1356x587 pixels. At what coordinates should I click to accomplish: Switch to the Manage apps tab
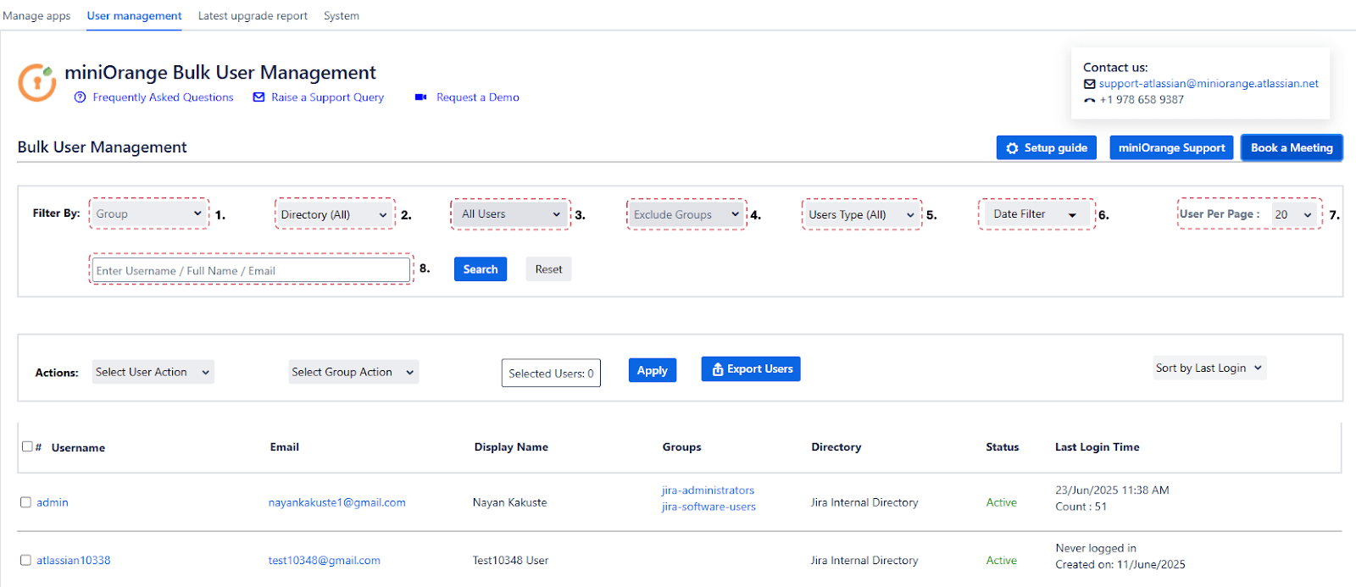tap(36, 16)
